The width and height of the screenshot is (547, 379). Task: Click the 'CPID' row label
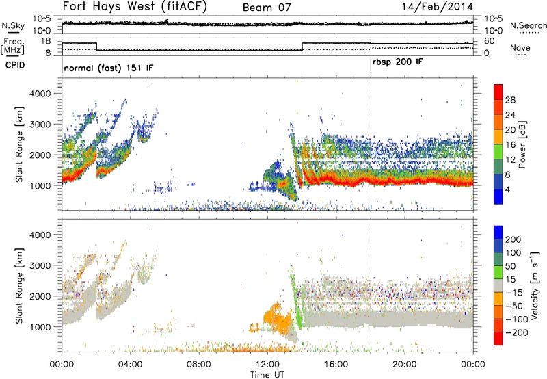15,65
